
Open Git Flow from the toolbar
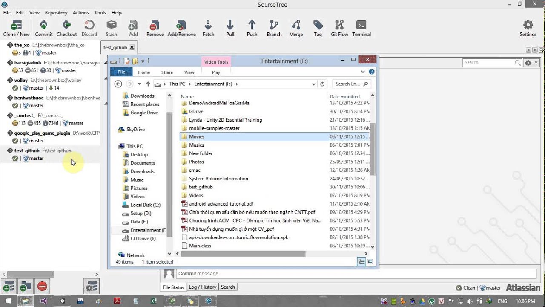(339, 28)
